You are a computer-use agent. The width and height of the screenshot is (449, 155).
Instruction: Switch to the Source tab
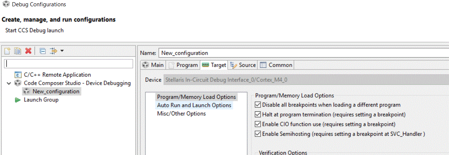click(x=243, y=65)
